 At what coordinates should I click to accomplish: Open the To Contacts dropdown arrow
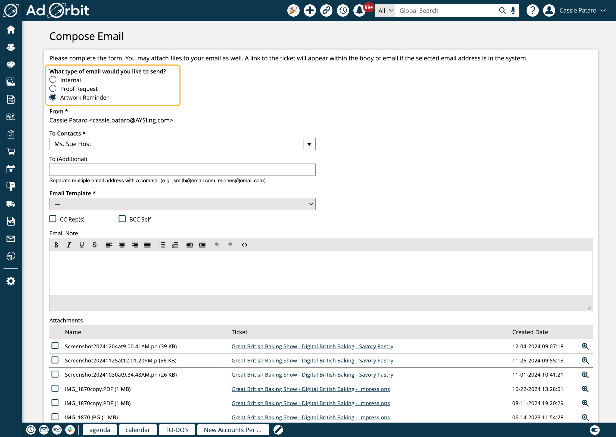coord(309,144)
